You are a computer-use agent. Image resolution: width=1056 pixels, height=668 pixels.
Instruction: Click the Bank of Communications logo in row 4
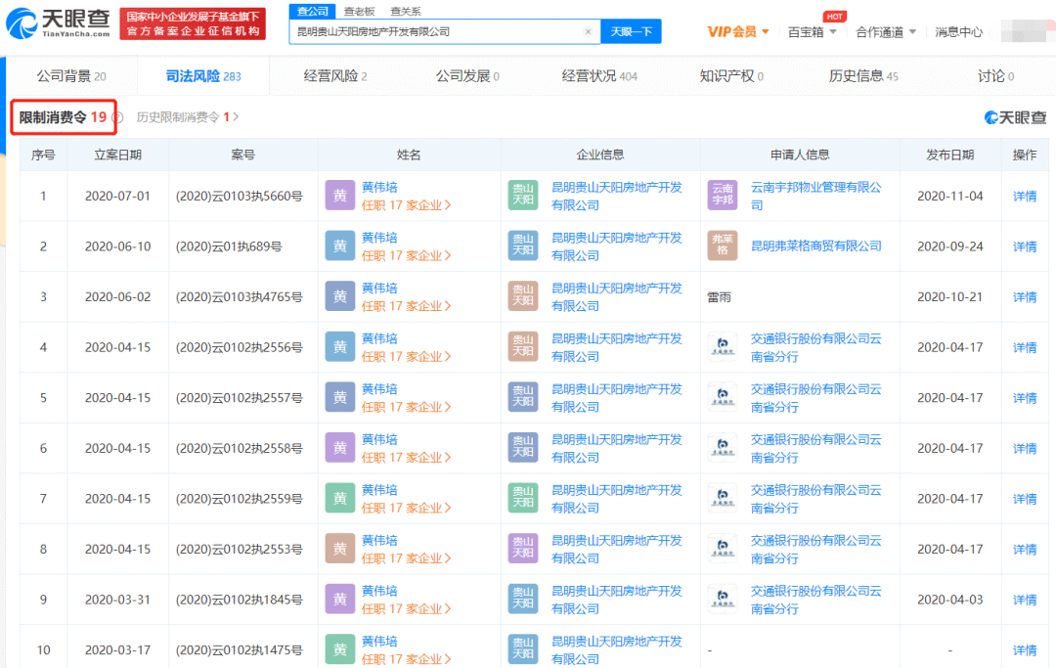[x=722, y=347]
